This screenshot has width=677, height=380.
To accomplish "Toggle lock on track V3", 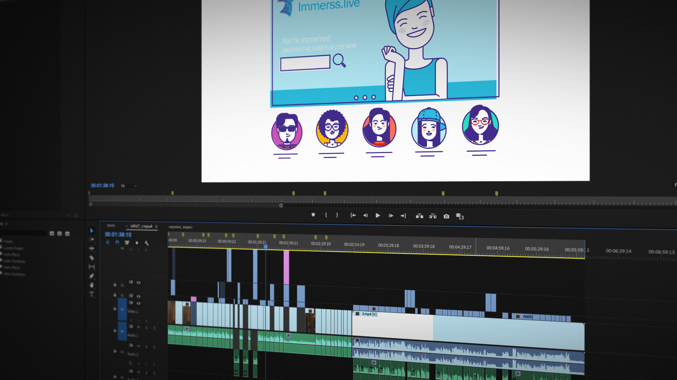I will [115, 284].
